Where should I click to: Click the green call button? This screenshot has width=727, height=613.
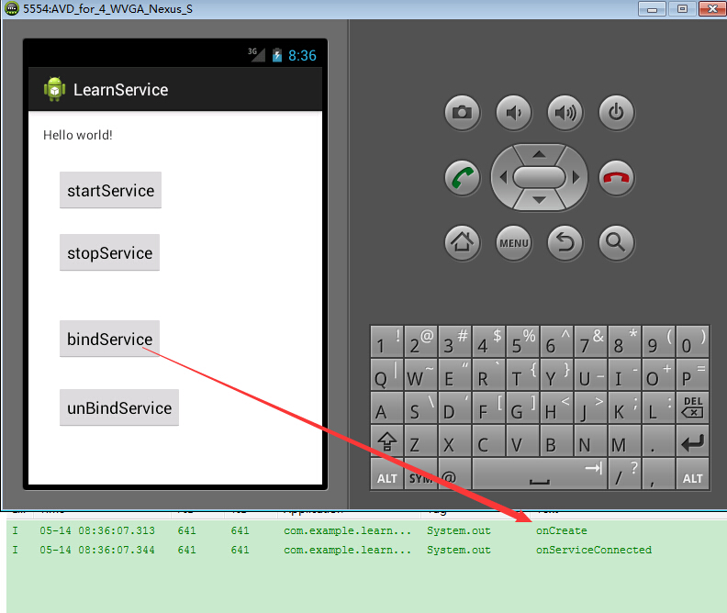pyautogui.click(x=463, y=178)
